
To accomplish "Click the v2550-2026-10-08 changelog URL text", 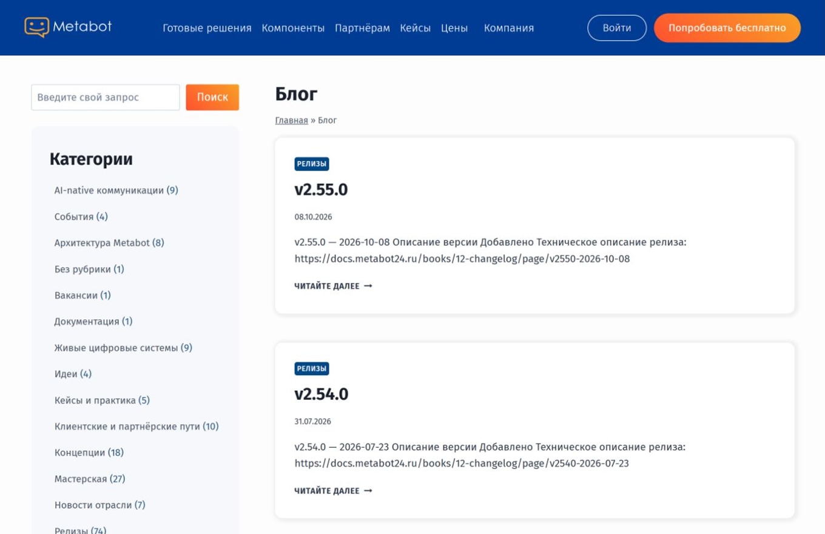I will point(462,259).
